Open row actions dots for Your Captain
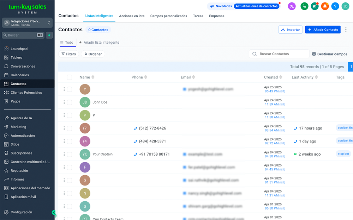 [64, 154]
